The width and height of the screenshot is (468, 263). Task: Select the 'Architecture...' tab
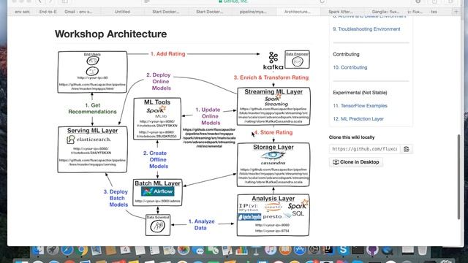coord(298,12)
